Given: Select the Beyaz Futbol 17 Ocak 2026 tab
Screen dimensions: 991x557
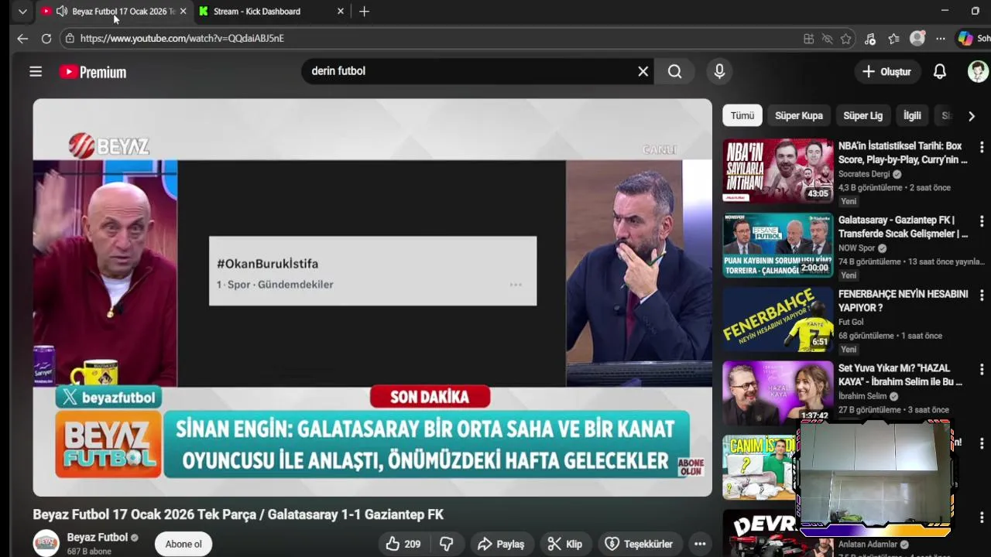Looking at the screenshot, I should coord(122,12).
